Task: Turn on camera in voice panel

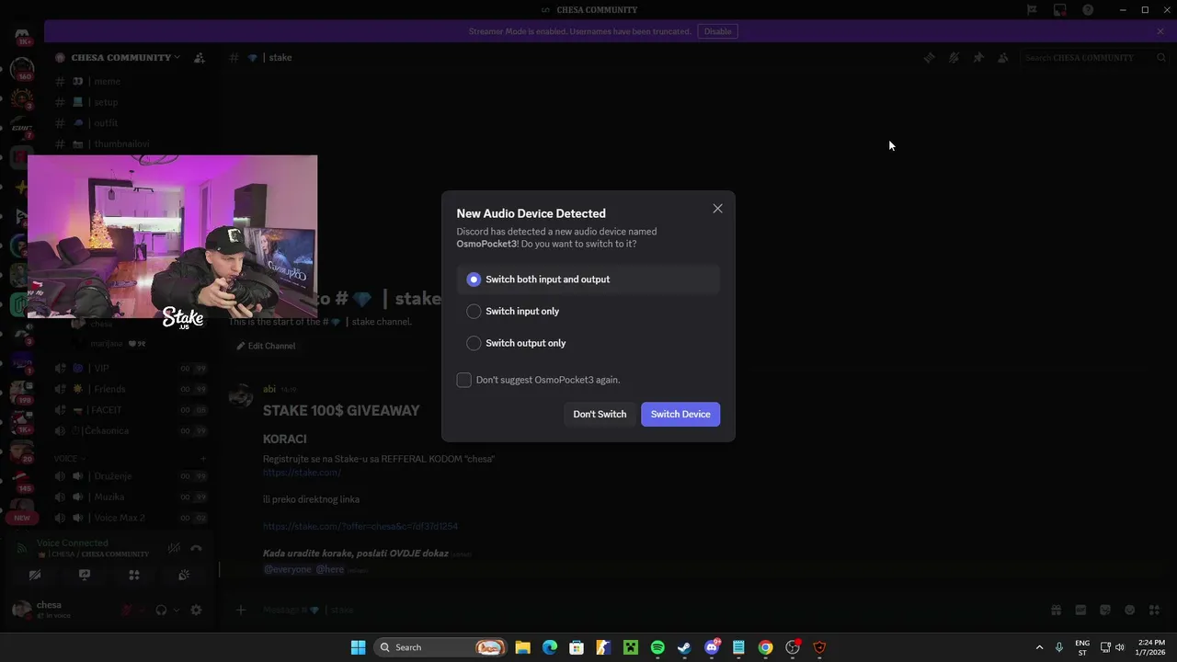Action: coord(35,576)
